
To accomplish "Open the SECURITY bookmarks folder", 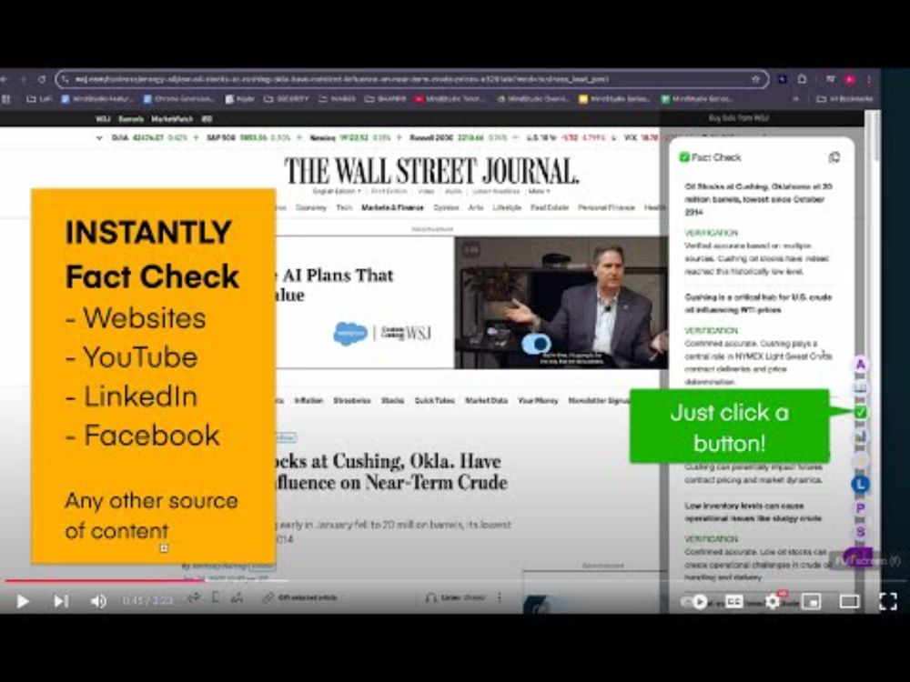I will point(286,99).
